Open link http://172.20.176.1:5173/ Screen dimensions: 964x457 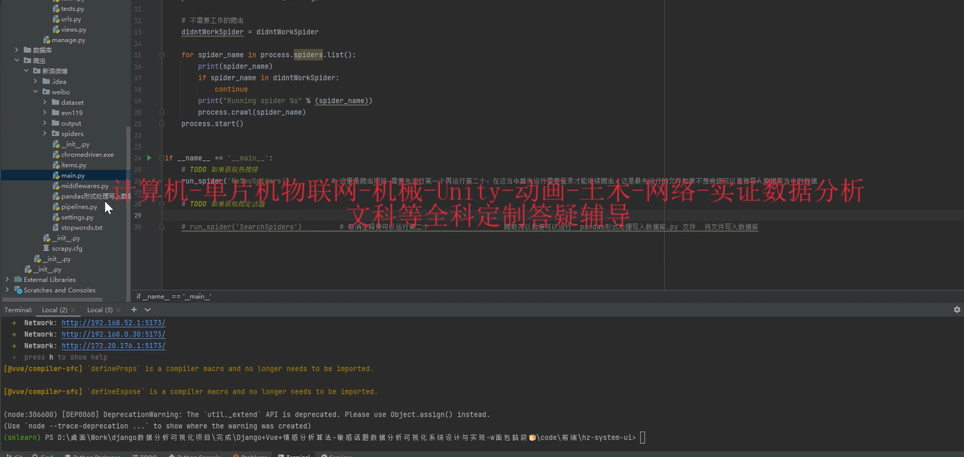click(113, 345)
